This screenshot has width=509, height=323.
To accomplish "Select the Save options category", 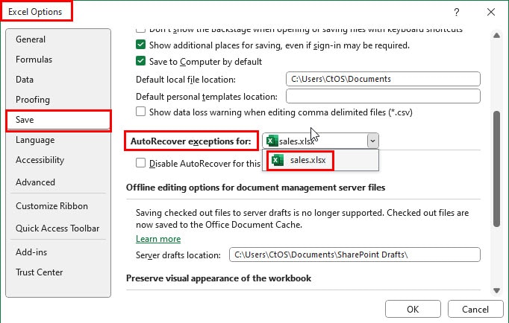I will [x=58, y=120].
